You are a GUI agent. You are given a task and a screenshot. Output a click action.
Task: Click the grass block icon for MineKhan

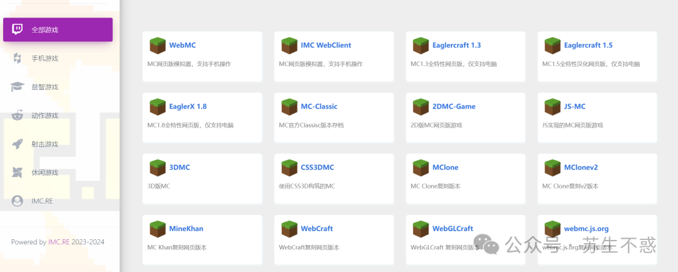click(158, 229)
